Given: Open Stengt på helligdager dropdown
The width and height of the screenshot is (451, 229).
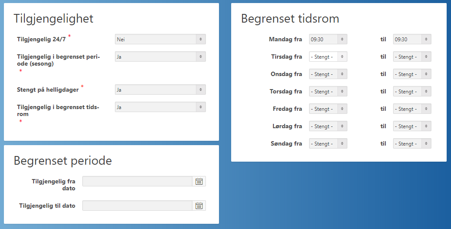Looking at the screenshot, I should (x=160, y=90).
